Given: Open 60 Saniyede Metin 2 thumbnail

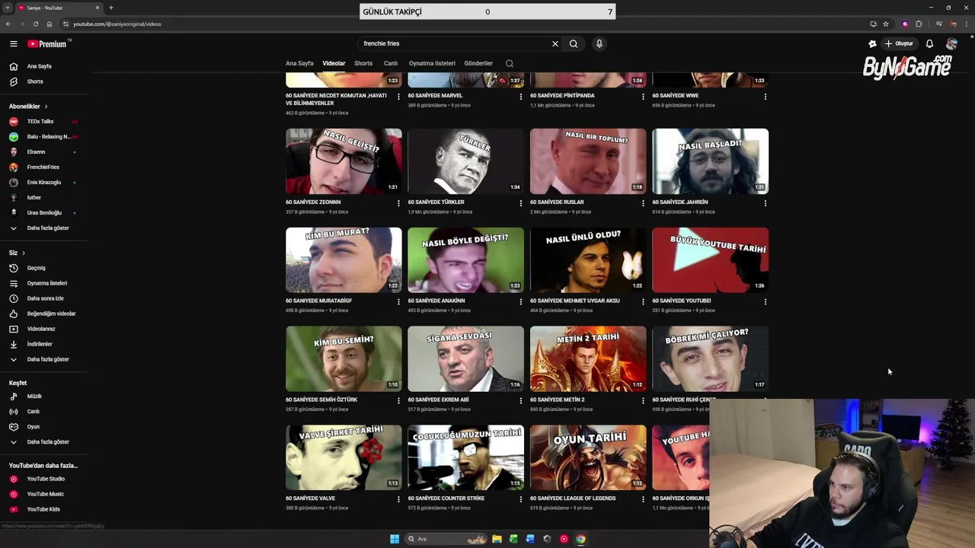Looking at the screenshot, I should 588,359.
